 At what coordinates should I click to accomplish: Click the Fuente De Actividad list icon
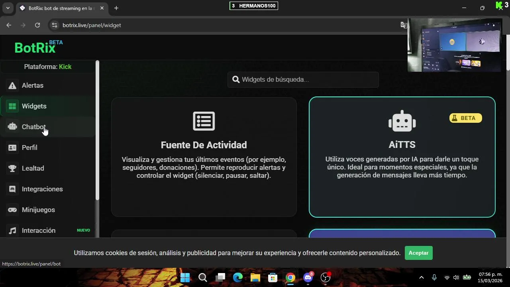point(204,121)
